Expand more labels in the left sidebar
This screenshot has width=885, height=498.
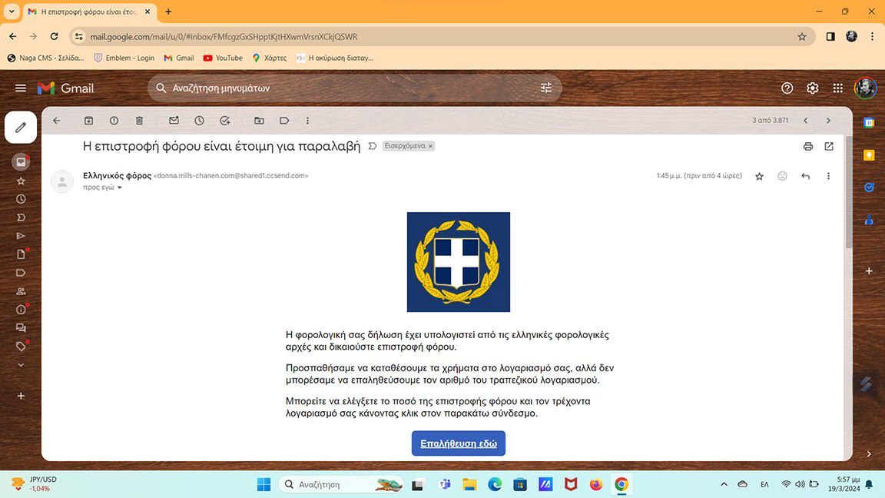(21, 365)
